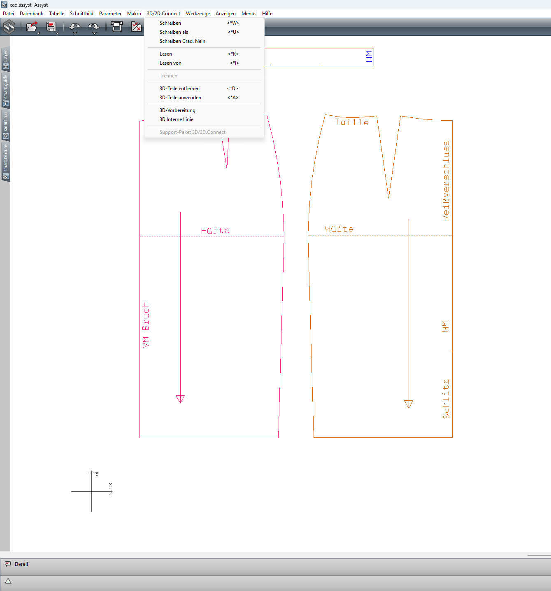The width and height of the screenshot is (551, 591).
Task: Undo with the left curved arrow icon
Action: pyautogui.click(x=74, y=26)
